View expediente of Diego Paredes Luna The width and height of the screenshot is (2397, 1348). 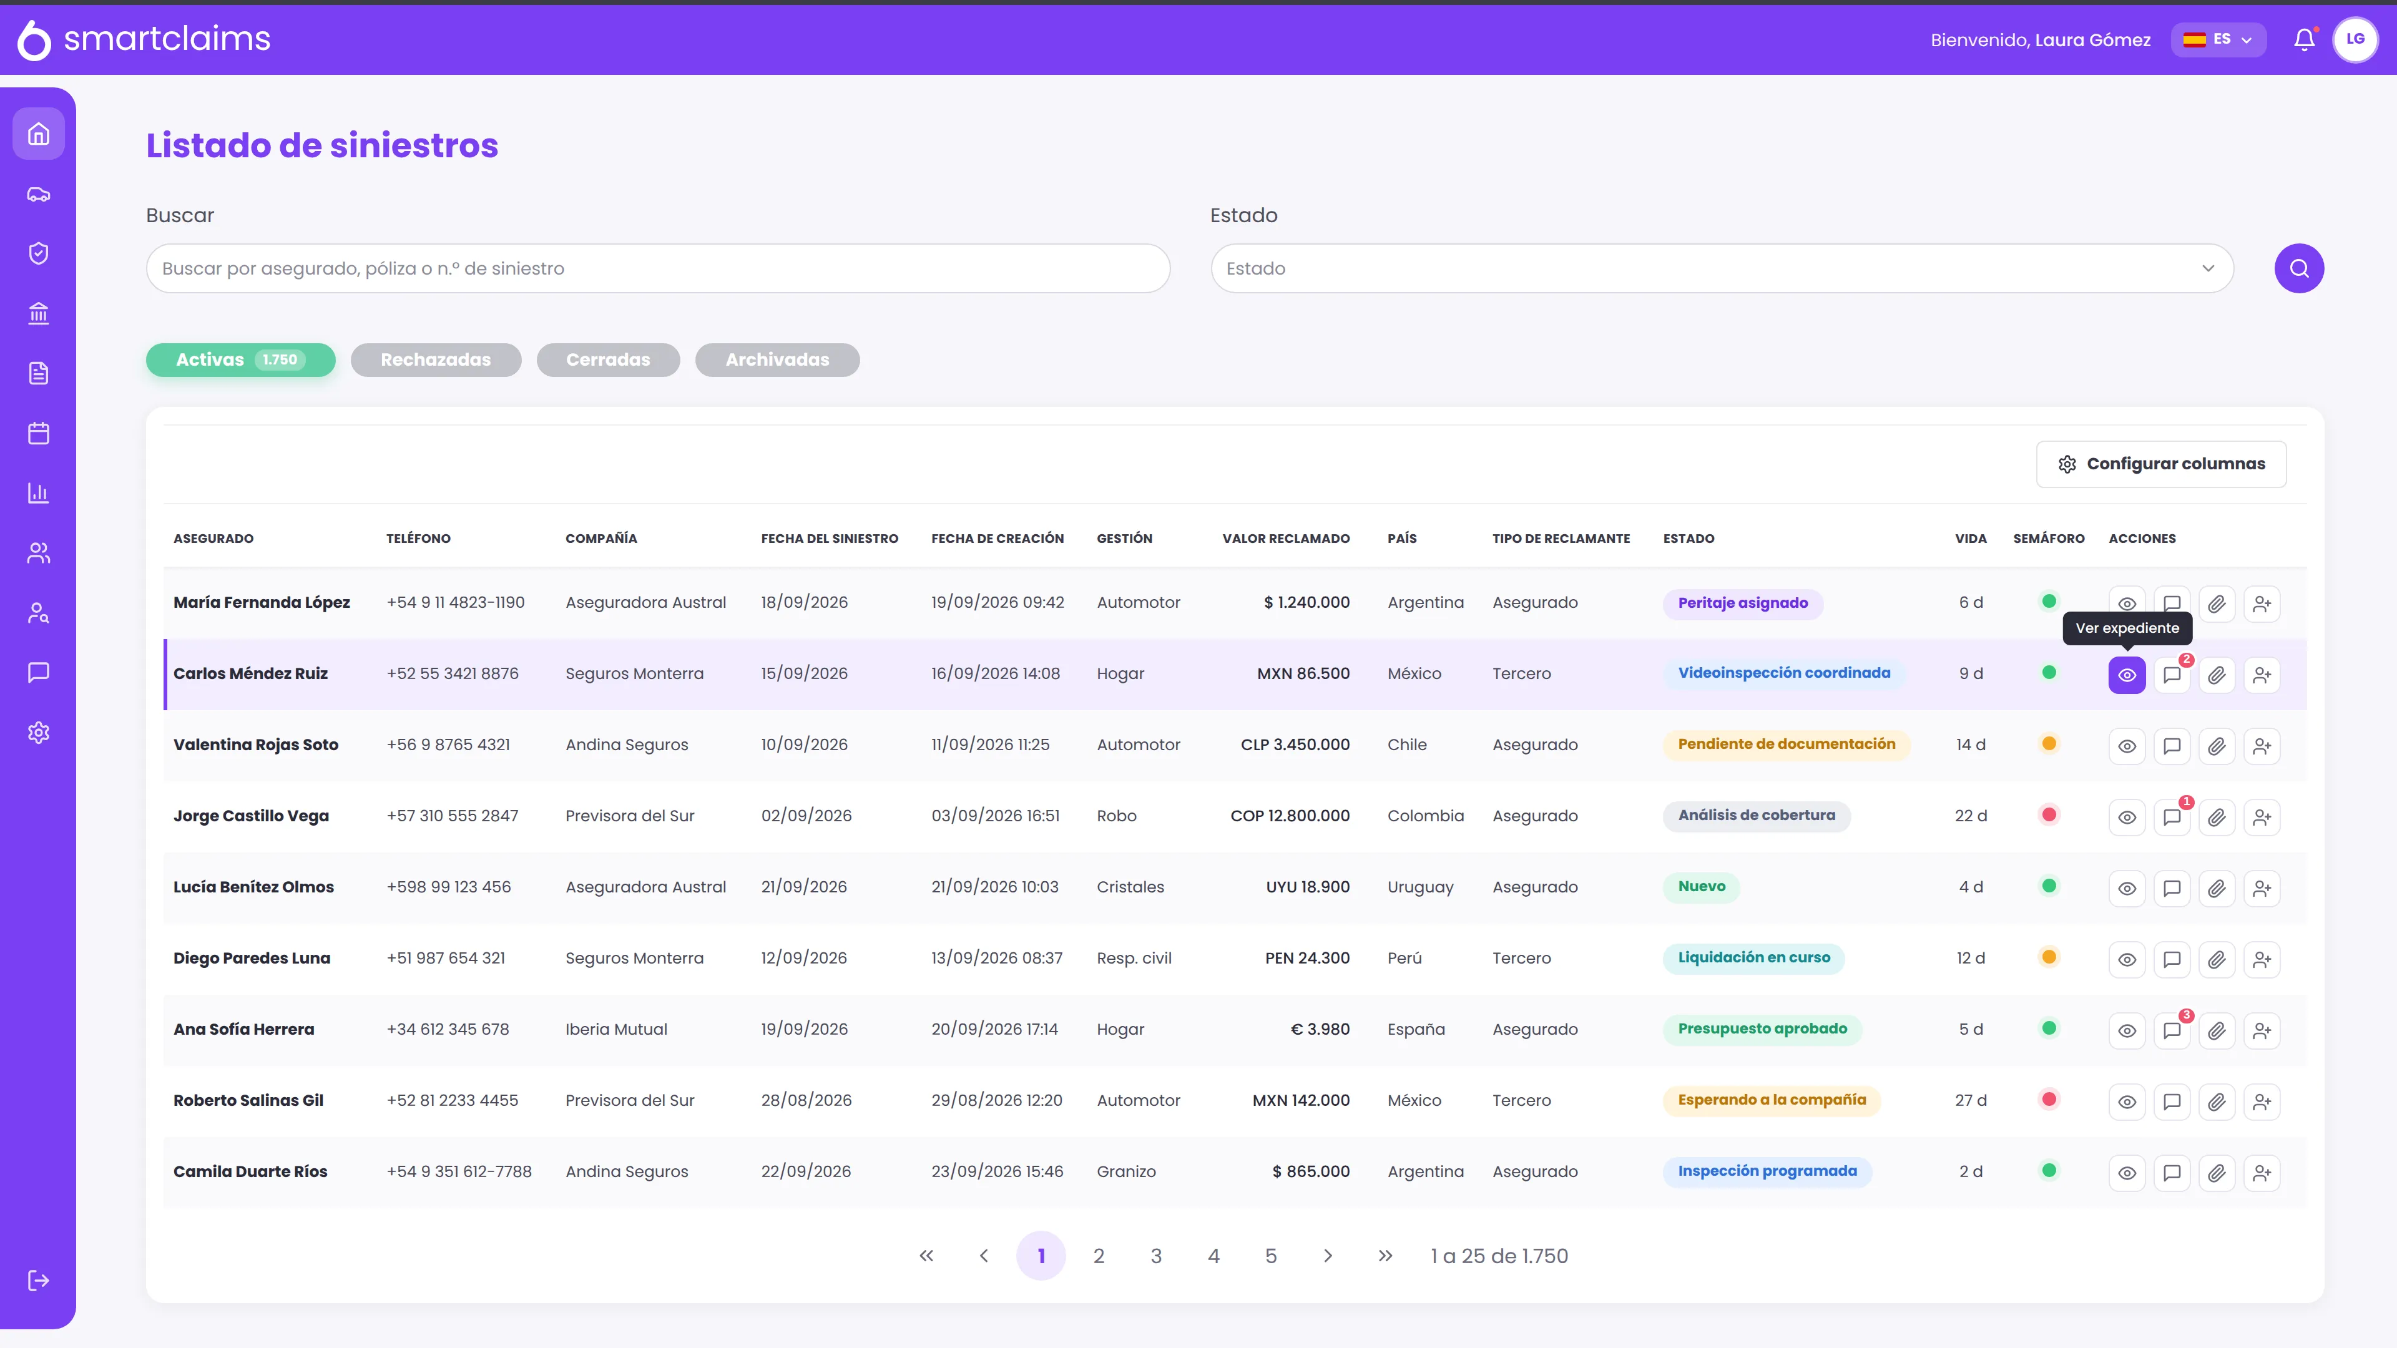(2126, 959)
